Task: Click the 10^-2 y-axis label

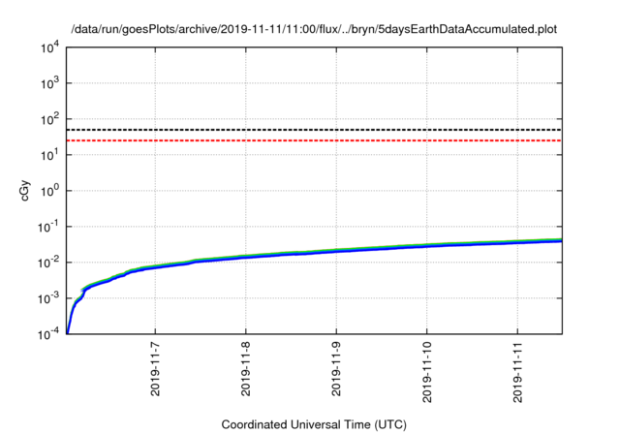Action: (48, 263)
